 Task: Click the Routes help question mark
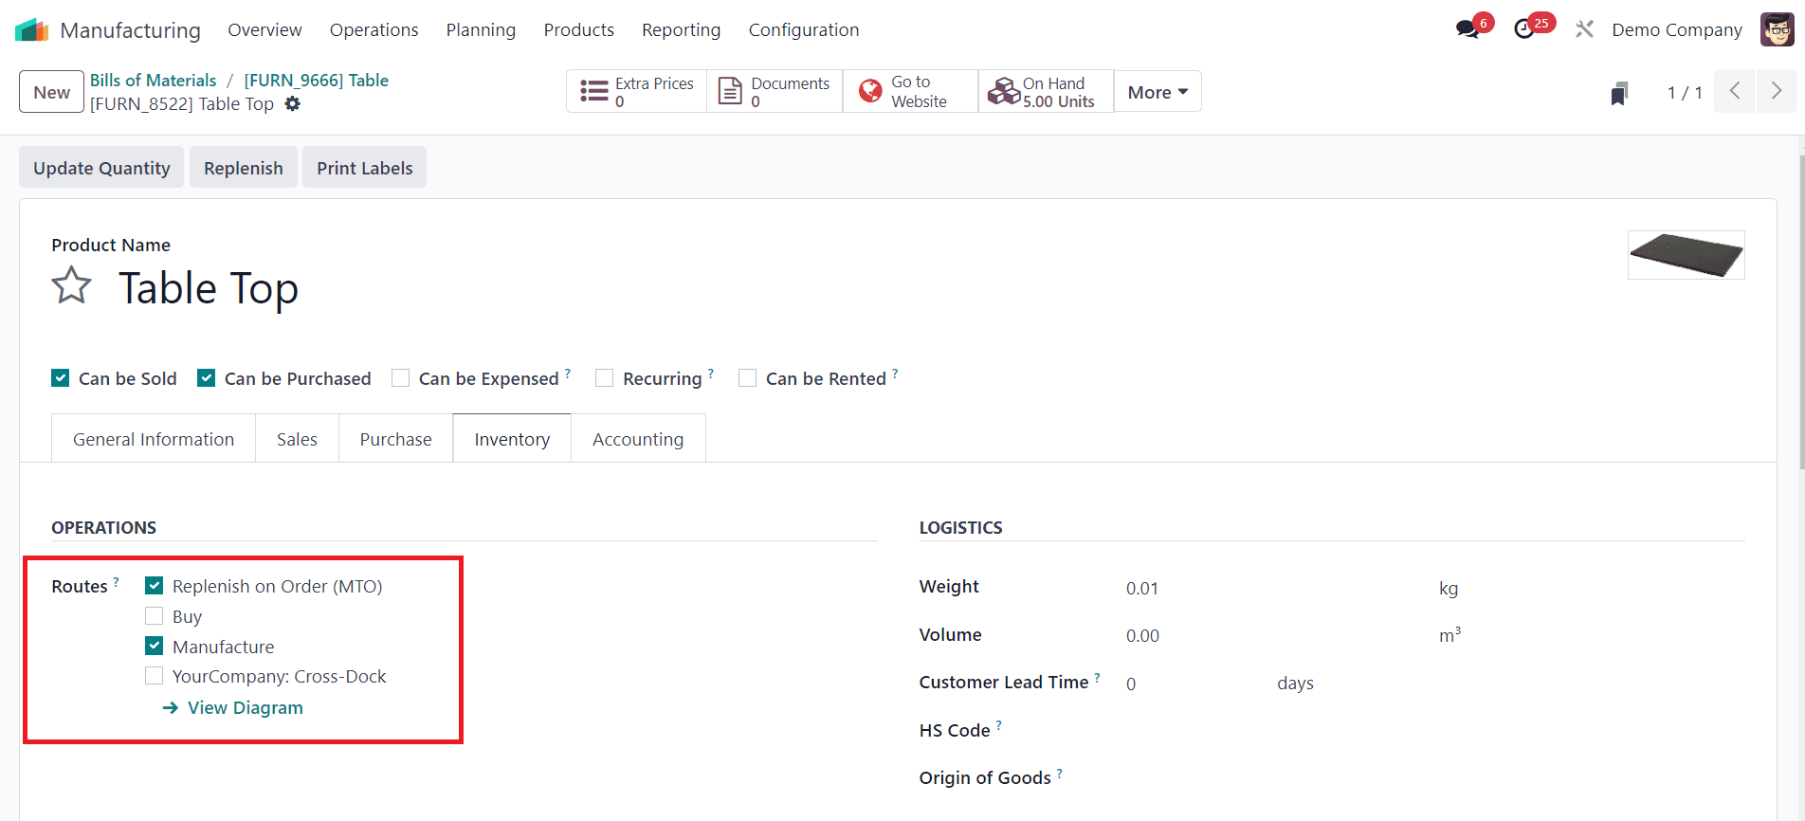pyautogui.click(x=117, y=581)
